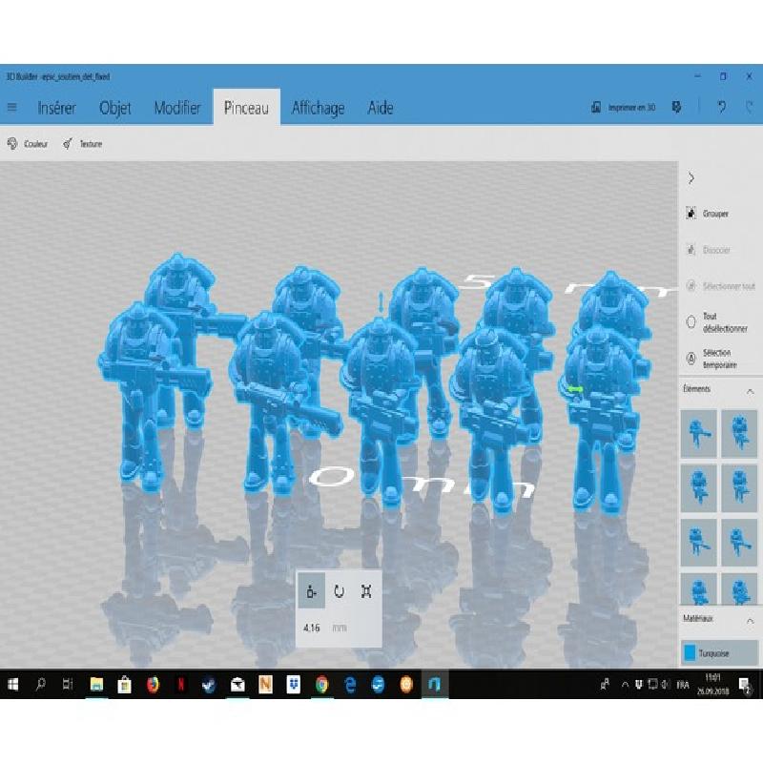Choose the Couleur paint tool
The height and width of the screenshot is (763, 763).
tap(28, 144)
